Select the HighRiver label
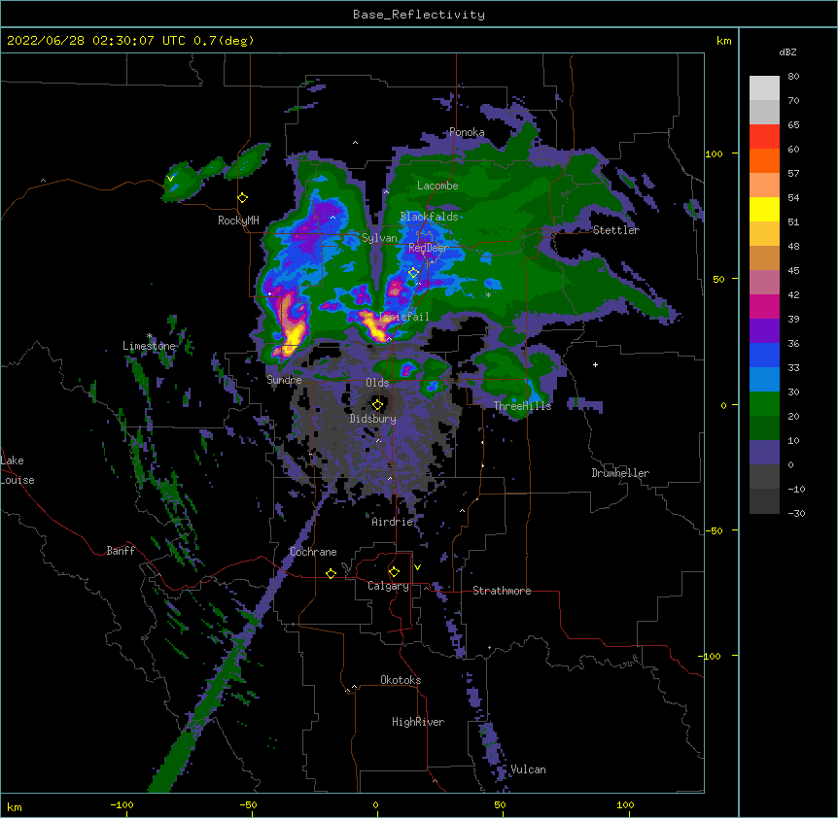The width and height of the screenshot is (838, 818). (418, 722)
